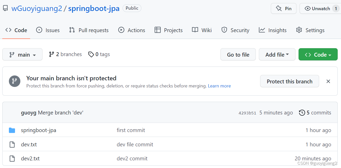Screen dimensions: 341x168
Task: Select the Code tab
Action: coord(16,30)
